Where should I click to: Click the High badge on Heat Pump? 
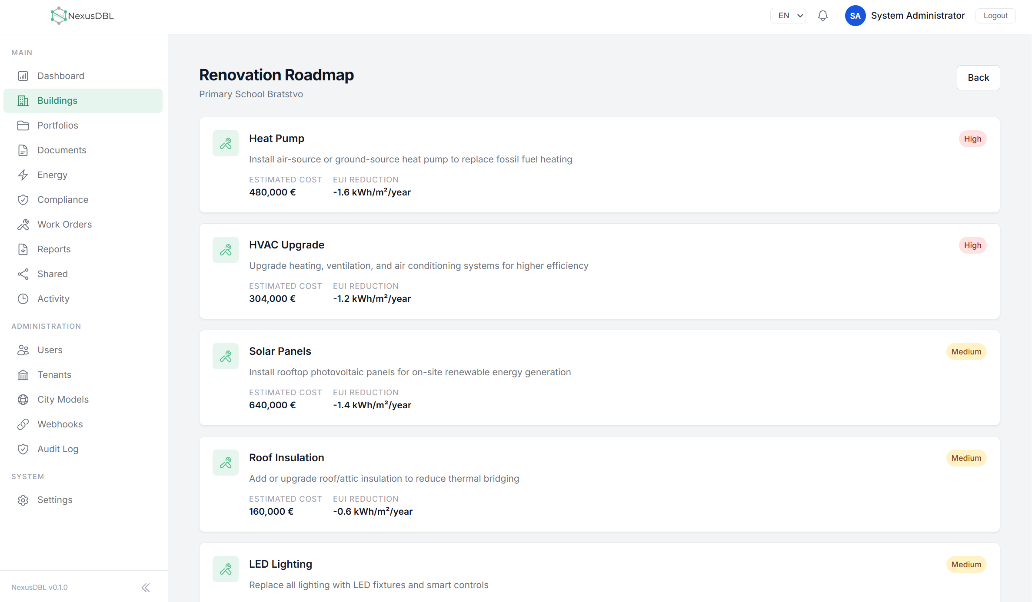[972, 139]
